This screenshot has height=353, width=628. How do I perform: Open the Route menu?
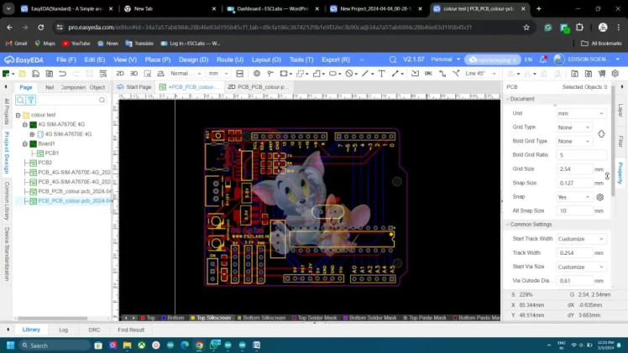coord(229,60)
